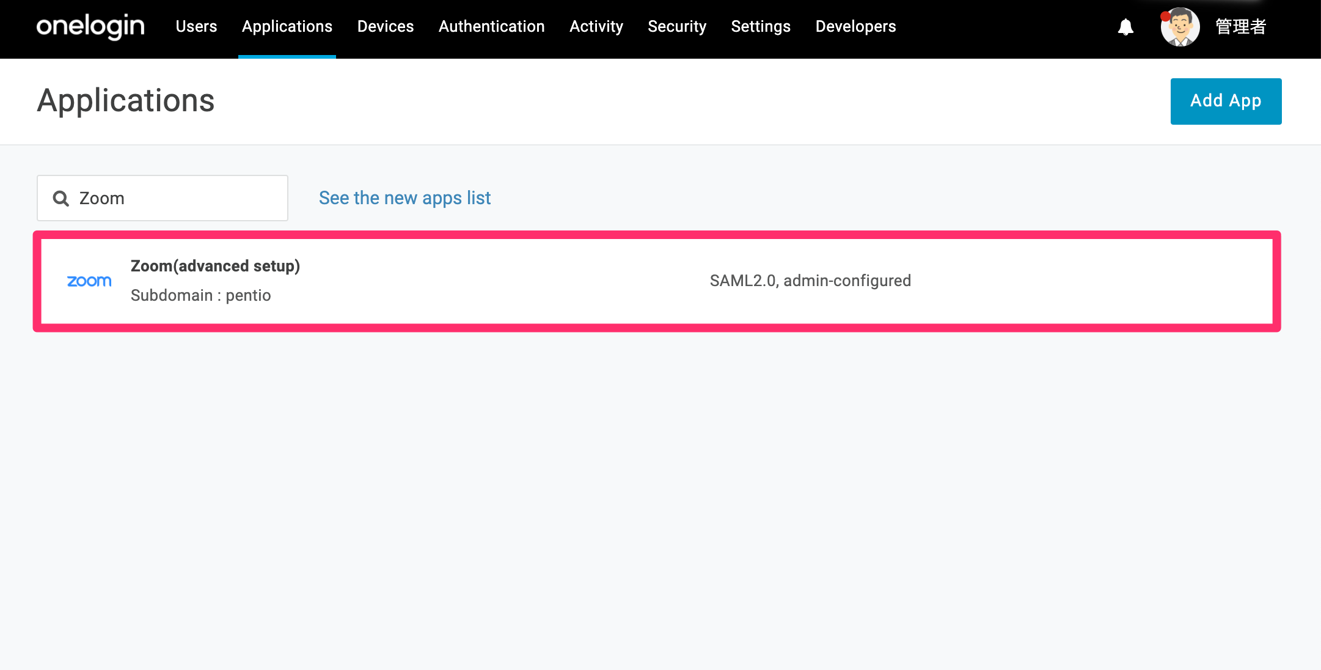Click the admin avatar picture
Viewport: 1321px width, 670px height.
[1180, 27]
